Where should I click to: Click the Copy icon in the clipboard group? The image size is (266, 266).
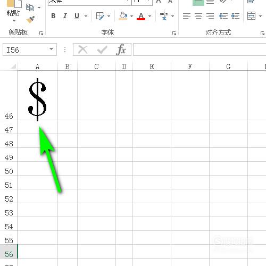pos(30,7)
